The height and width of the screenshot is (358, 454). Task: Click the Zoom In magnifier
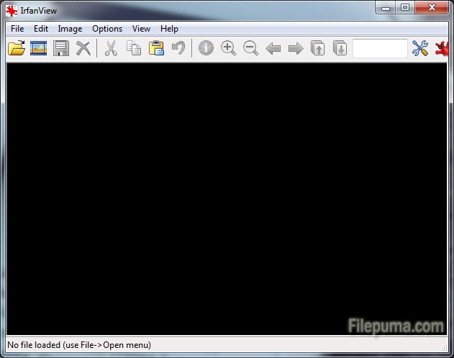[229, 49]
